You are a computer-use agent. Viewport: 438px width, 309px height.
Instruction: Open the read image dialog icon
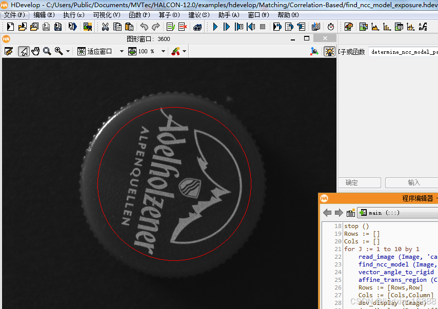tap(87, 27)
